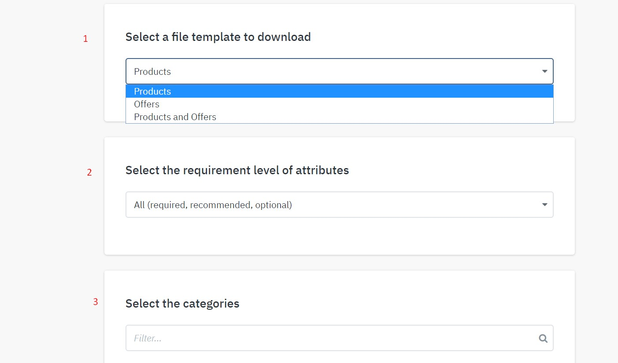618x363 pixels.
Task: Click blank space below the requirement level dropdown
Action: [339, 238]
